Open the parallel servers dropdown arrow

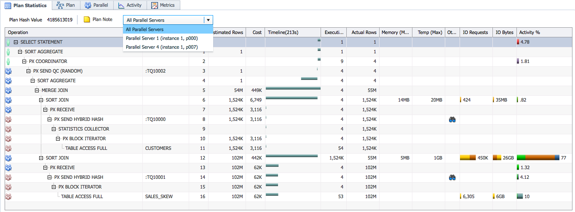point(208,20)
